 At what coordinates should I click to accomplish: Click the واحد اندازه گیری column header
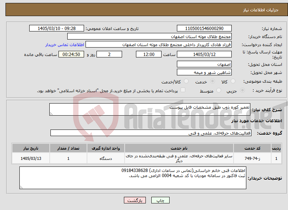[x=106, y=148]
